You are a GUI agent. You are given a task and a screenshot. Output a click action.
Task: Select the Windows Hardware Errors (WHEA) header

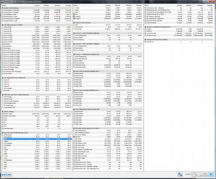(x=179, y=40)
